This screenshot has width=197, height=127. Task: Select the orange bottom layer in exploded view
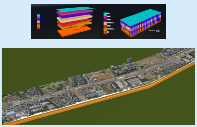click(74, 31)
